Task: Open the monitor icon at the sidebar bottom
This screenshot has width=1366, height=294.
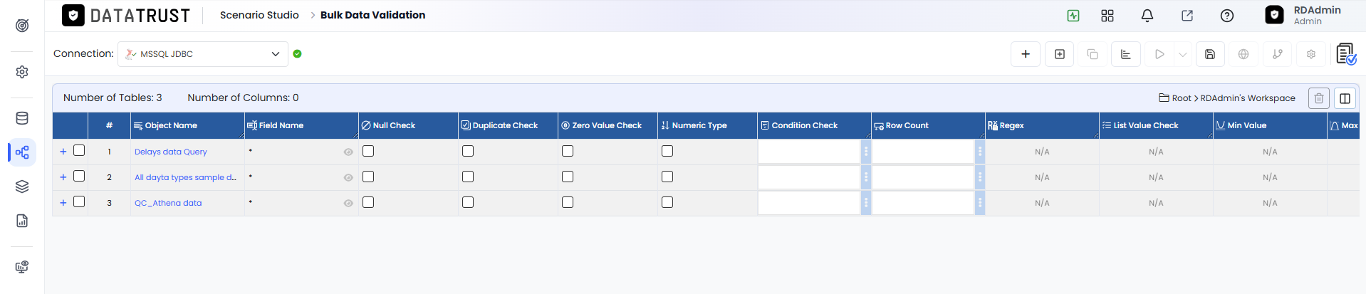Action: [x=22, y=267]
